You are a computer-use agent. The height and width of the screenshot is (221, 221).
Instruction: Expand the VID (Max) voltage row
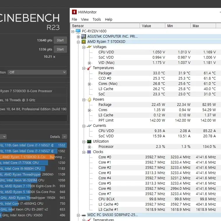(89, 63)
